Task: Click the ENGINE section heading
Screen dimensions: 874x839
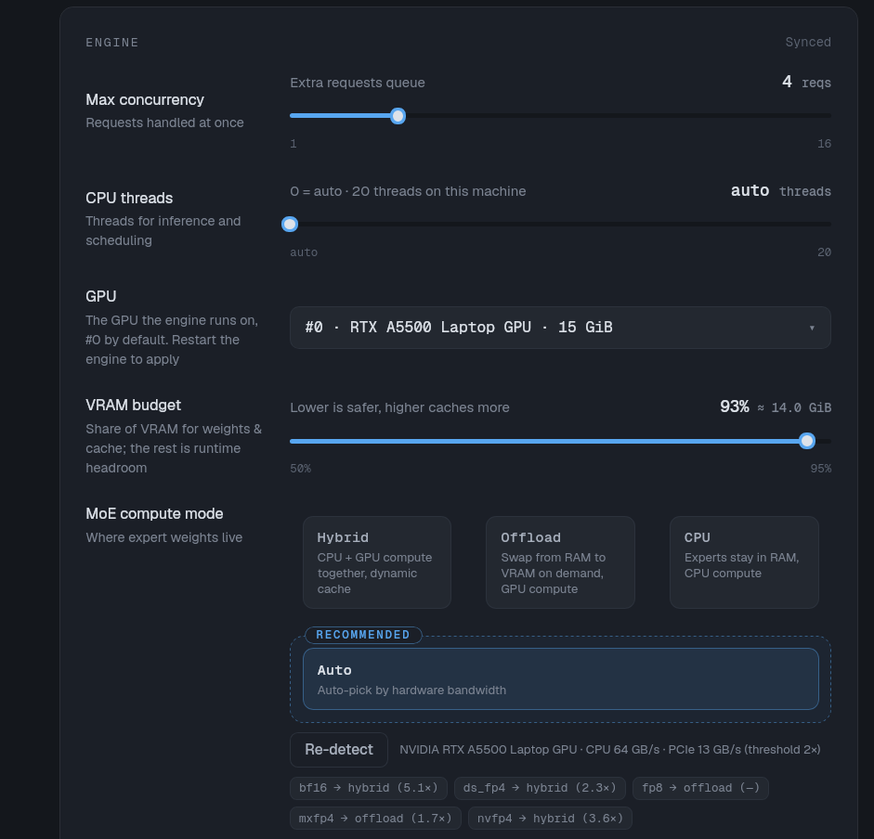Action: [x=112, y=43]
